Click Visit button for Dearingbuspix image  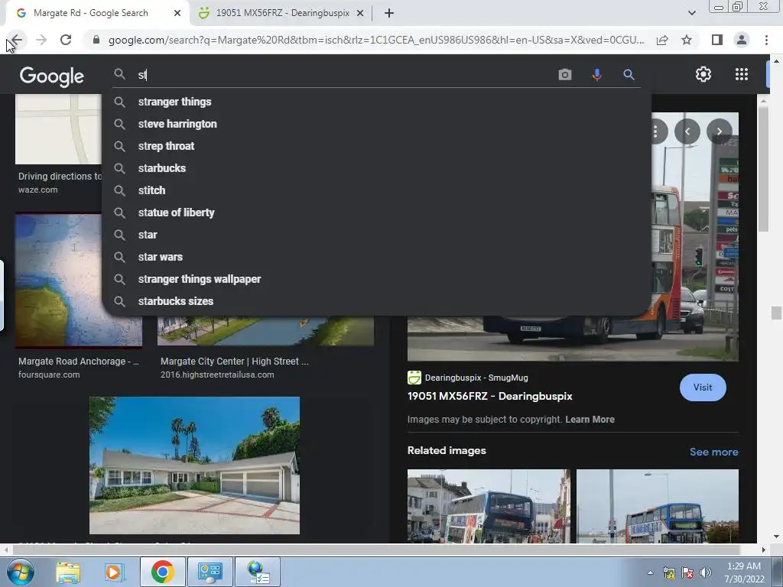point(703,388)
